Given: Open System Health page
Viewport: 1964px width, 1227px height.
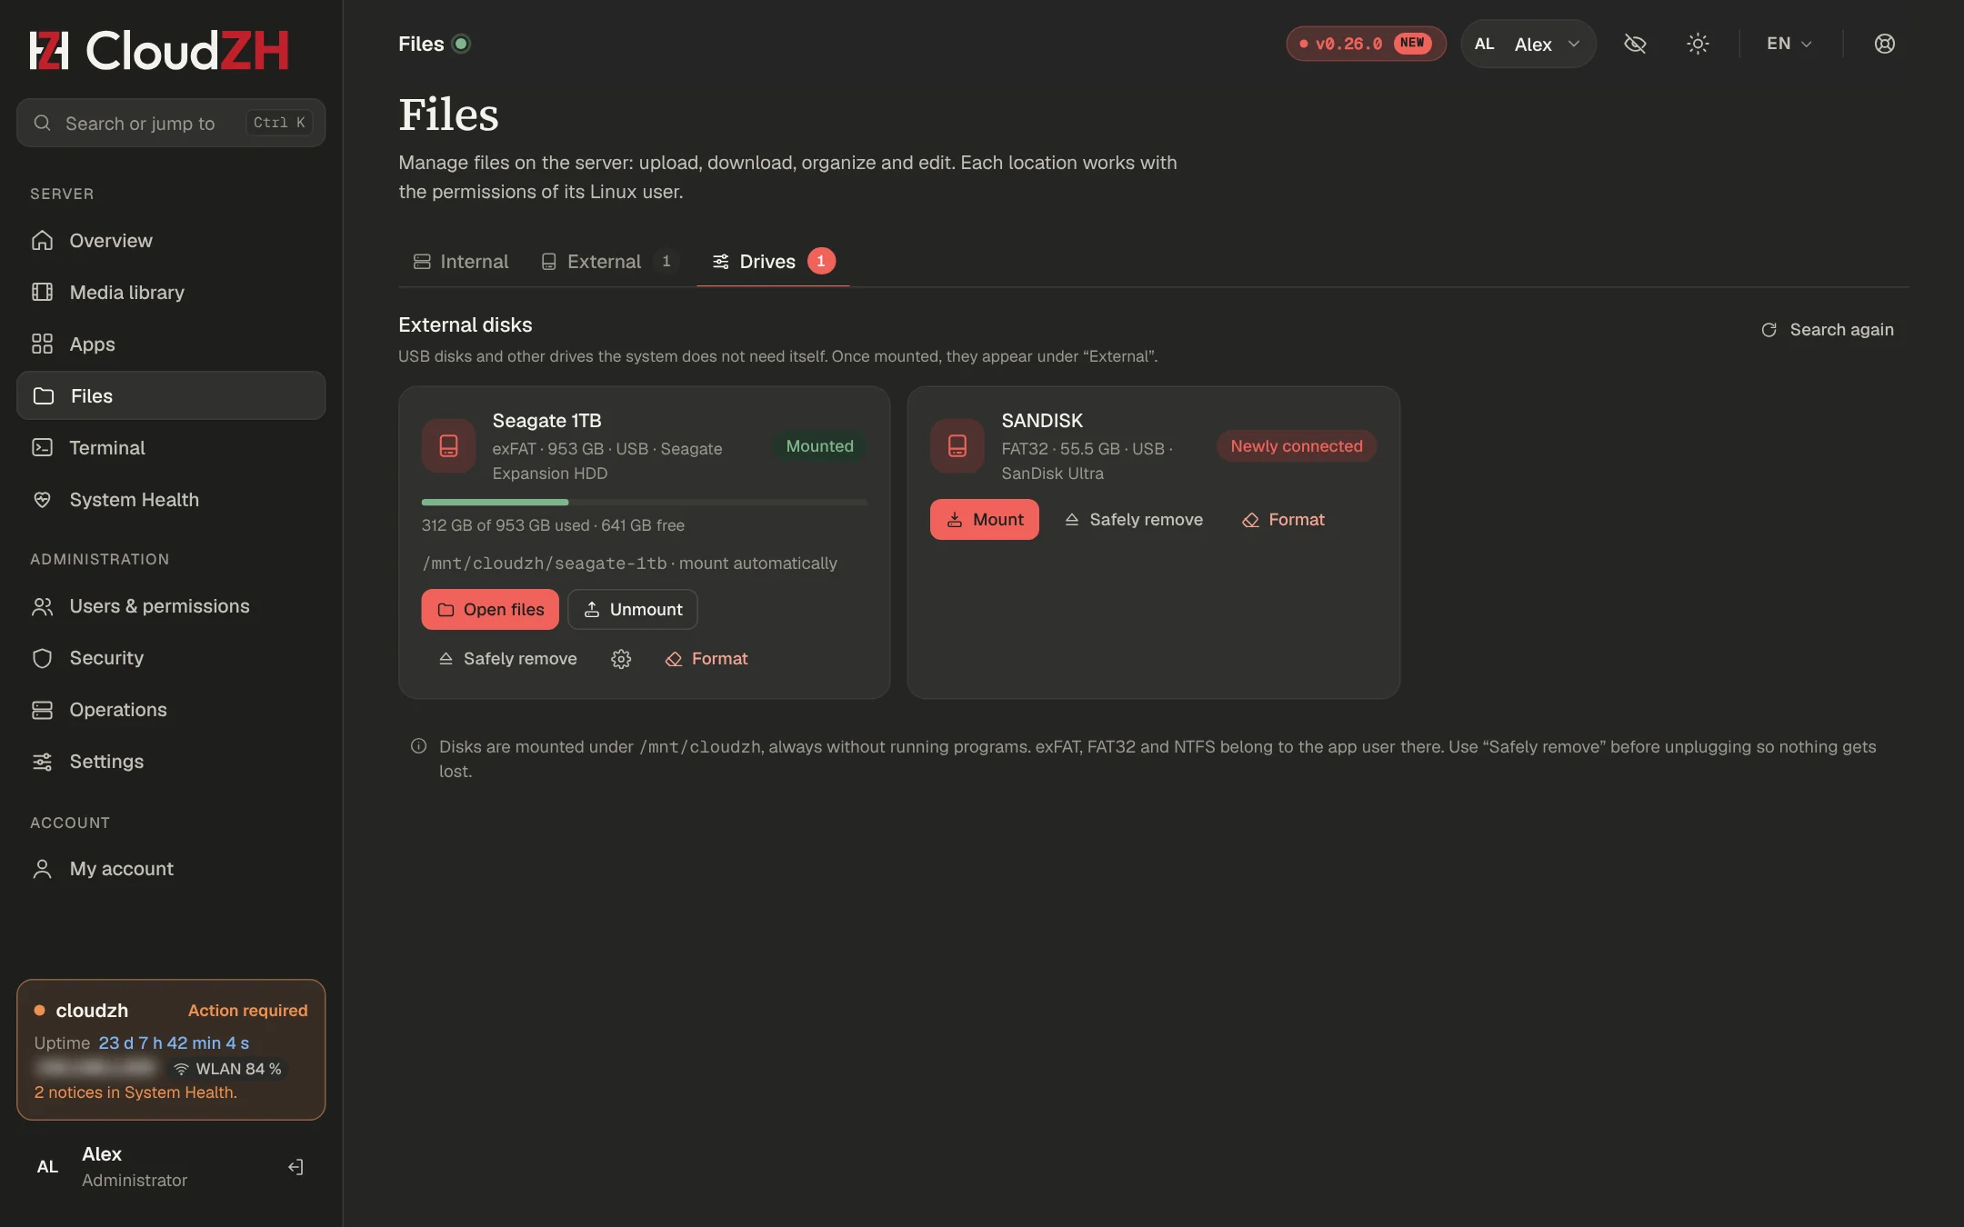Looking at the screenshot, I should [x=171, y=500].
